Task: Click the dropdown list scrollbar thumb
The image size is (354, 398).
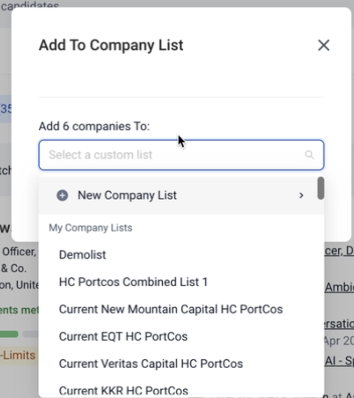Action: point(321,188)
